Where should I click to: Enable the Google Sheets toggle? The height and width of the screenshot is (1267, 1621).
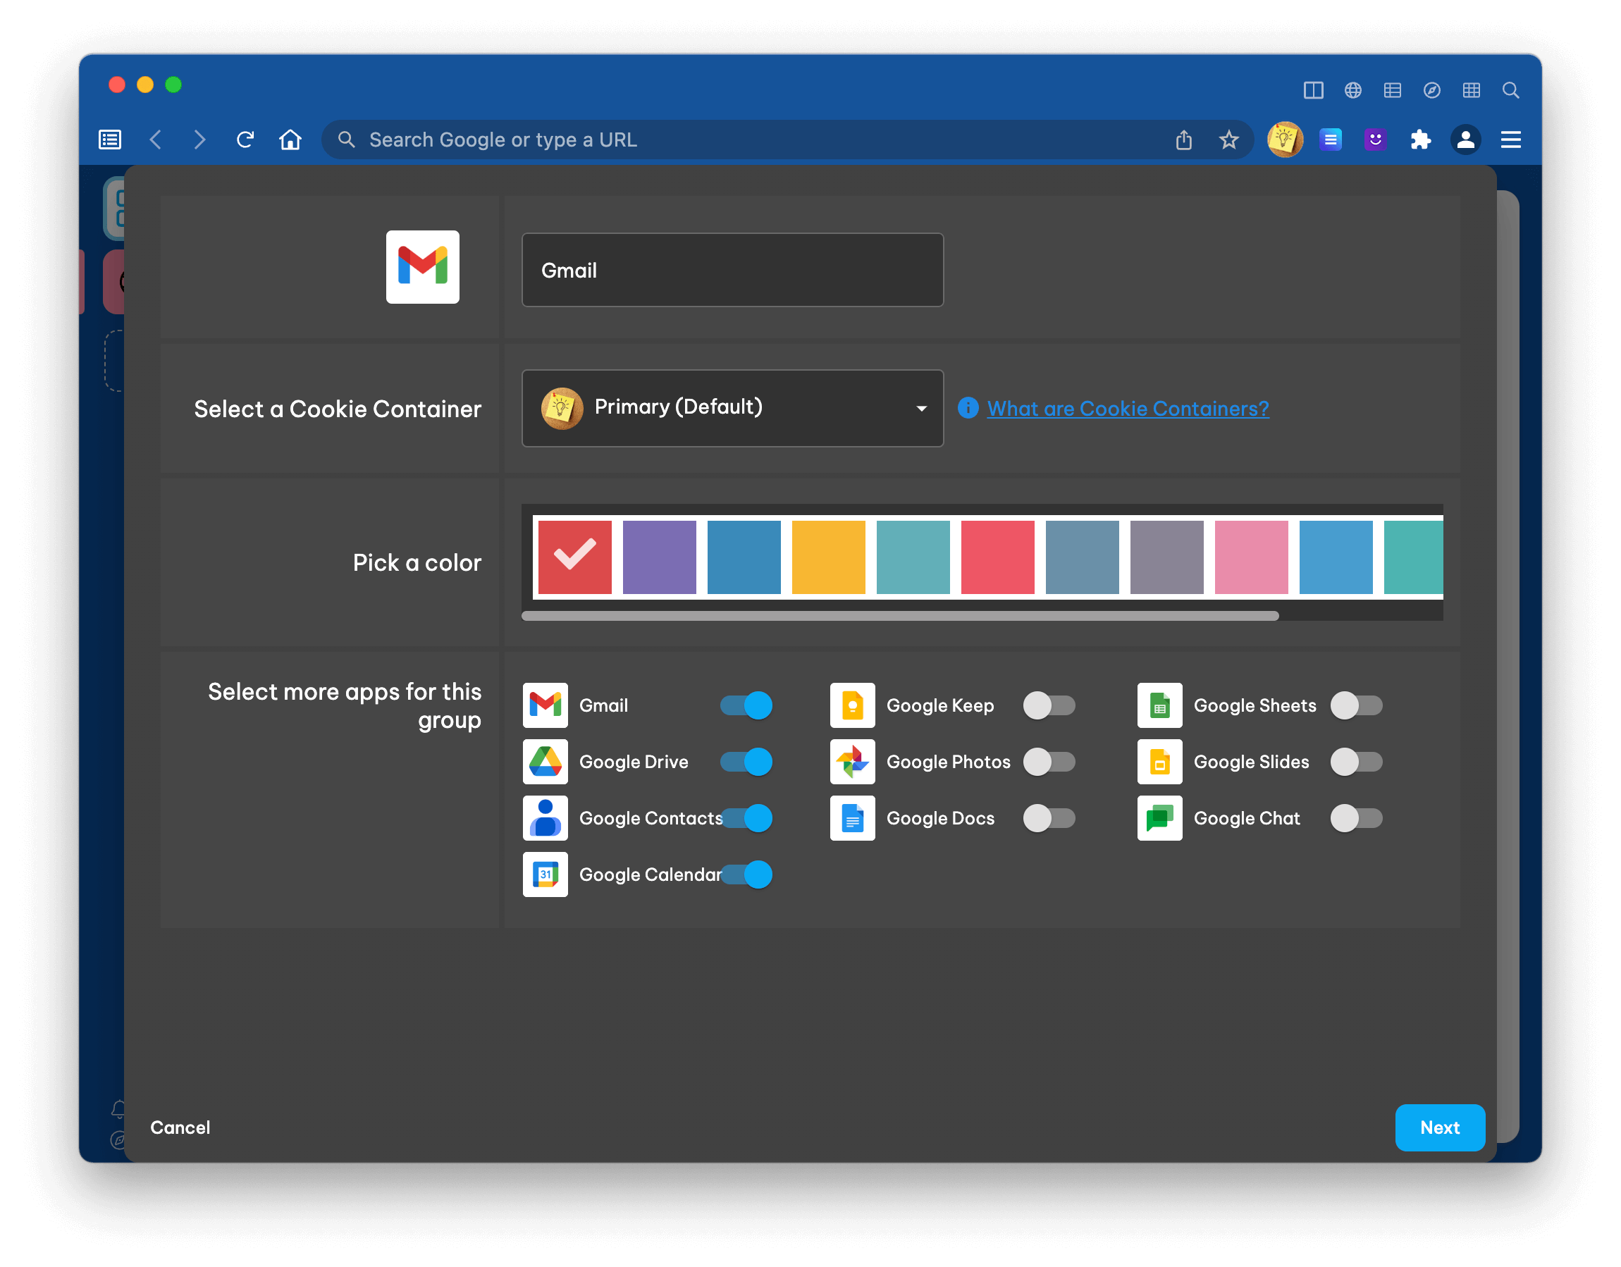point(1356,705)
